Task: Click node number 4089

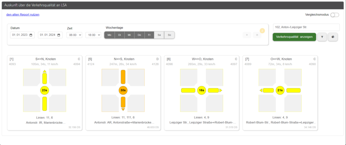Action: (x=248, y=64)
